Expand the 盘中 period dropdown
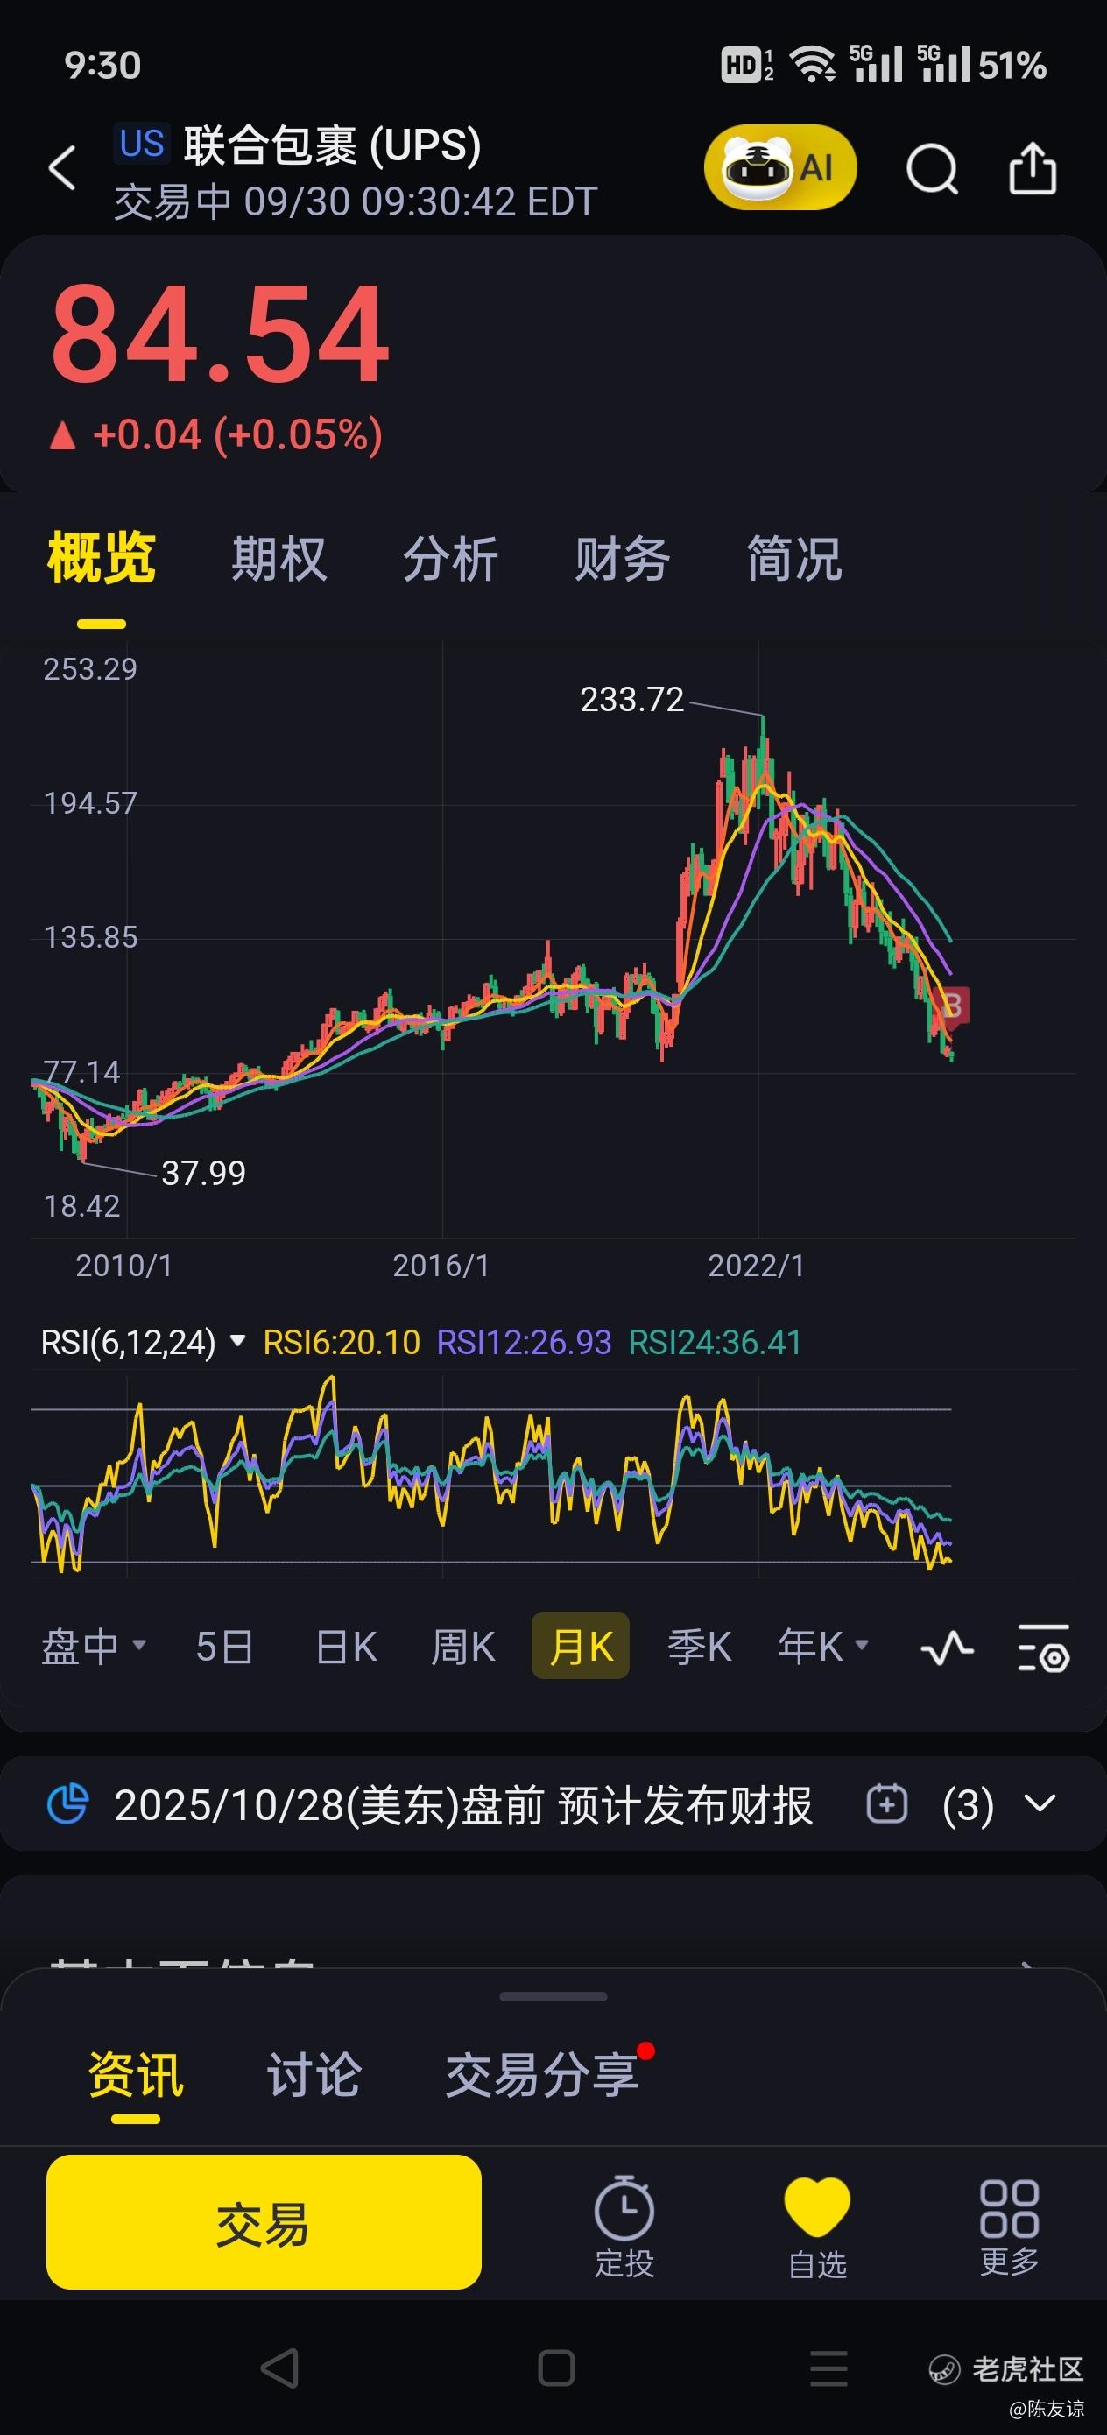This screenshot has width=1107, height=2435. (93, 1647)
